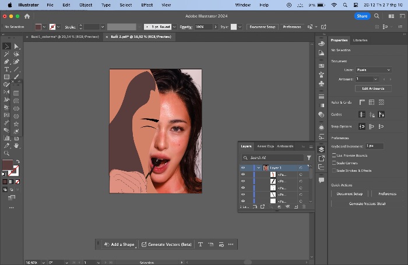Image resolution: width=408 pixels, height=265 pixels.
Task: Open the Effect menu
Action: pyautogui.click(x=147, y=5)
